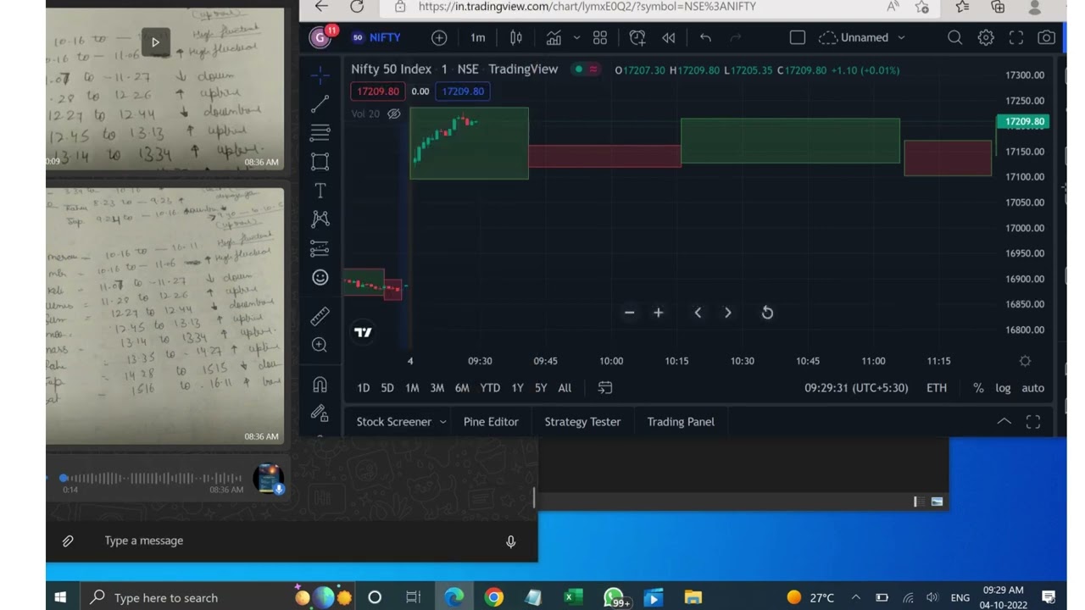Select the Text annotation tool
The width and height of the screenshot is (1085, 610).
click(x=320, y=191)
